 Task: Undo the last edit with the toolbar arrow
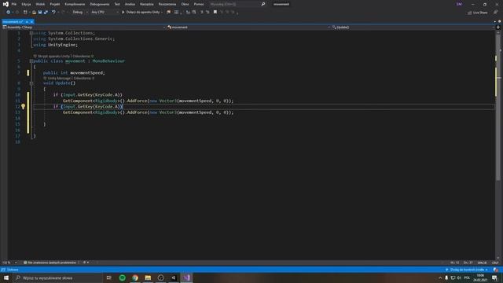point(53,13)
